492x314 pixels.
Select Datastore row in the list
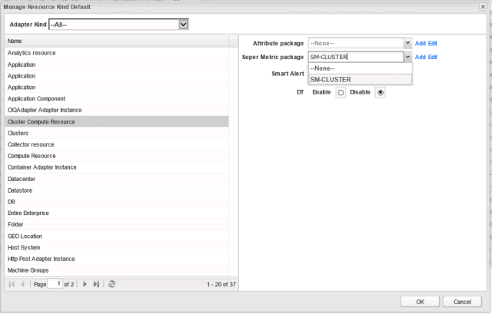coord(21,190)
